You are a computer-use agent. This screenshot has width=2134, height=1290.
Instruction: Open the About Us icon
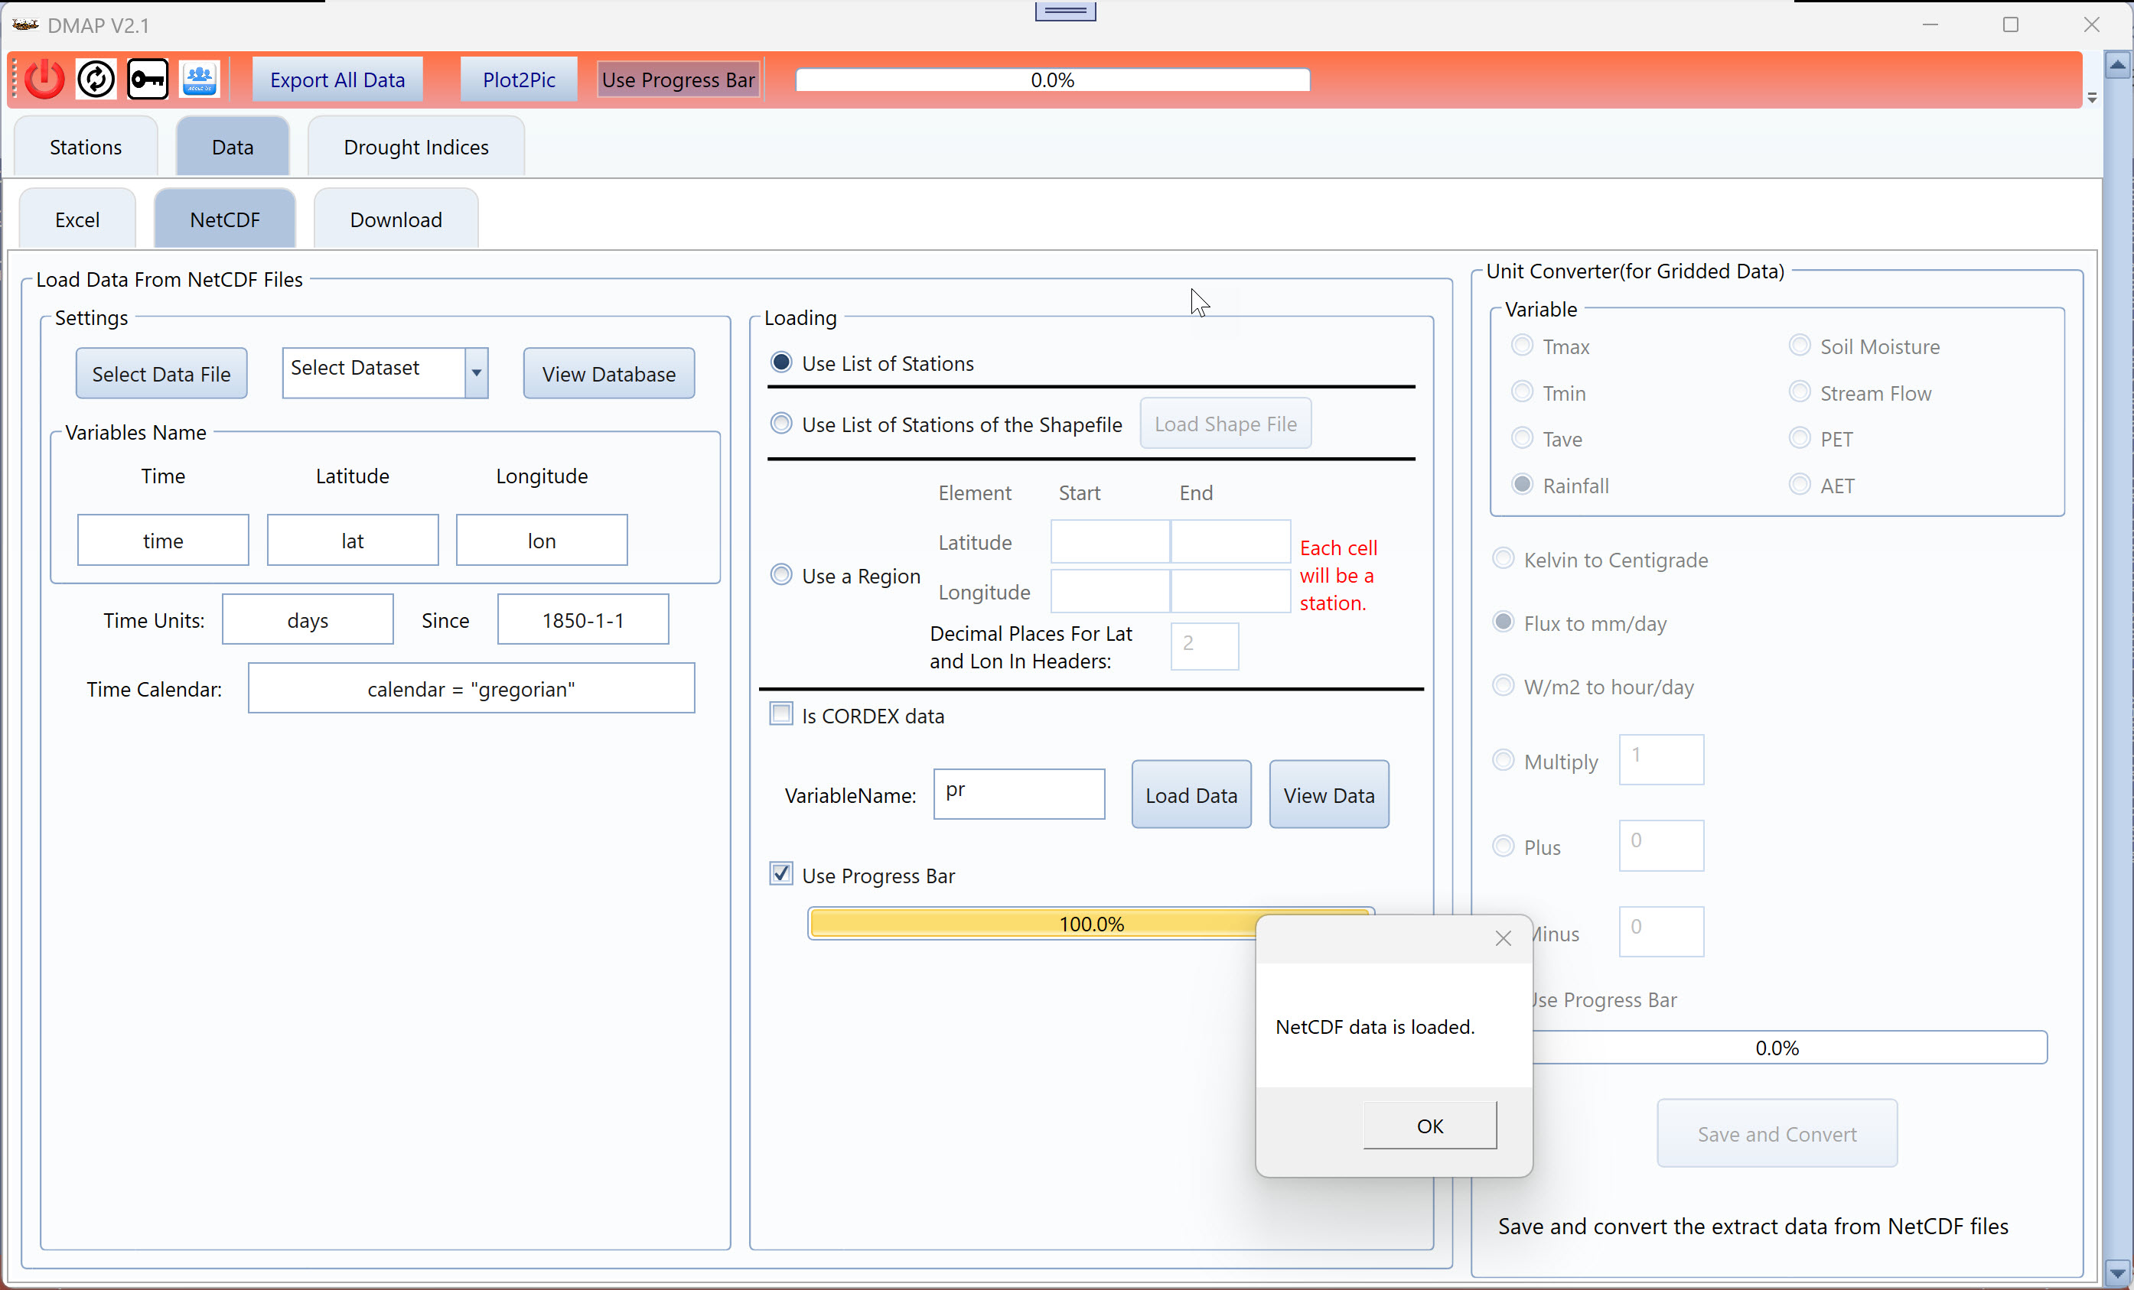tap(200, 80)
